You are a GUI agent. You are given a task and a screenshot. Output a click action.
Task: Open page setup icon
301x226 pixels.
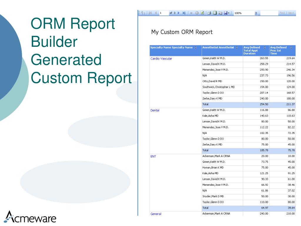tap(220, 13)
